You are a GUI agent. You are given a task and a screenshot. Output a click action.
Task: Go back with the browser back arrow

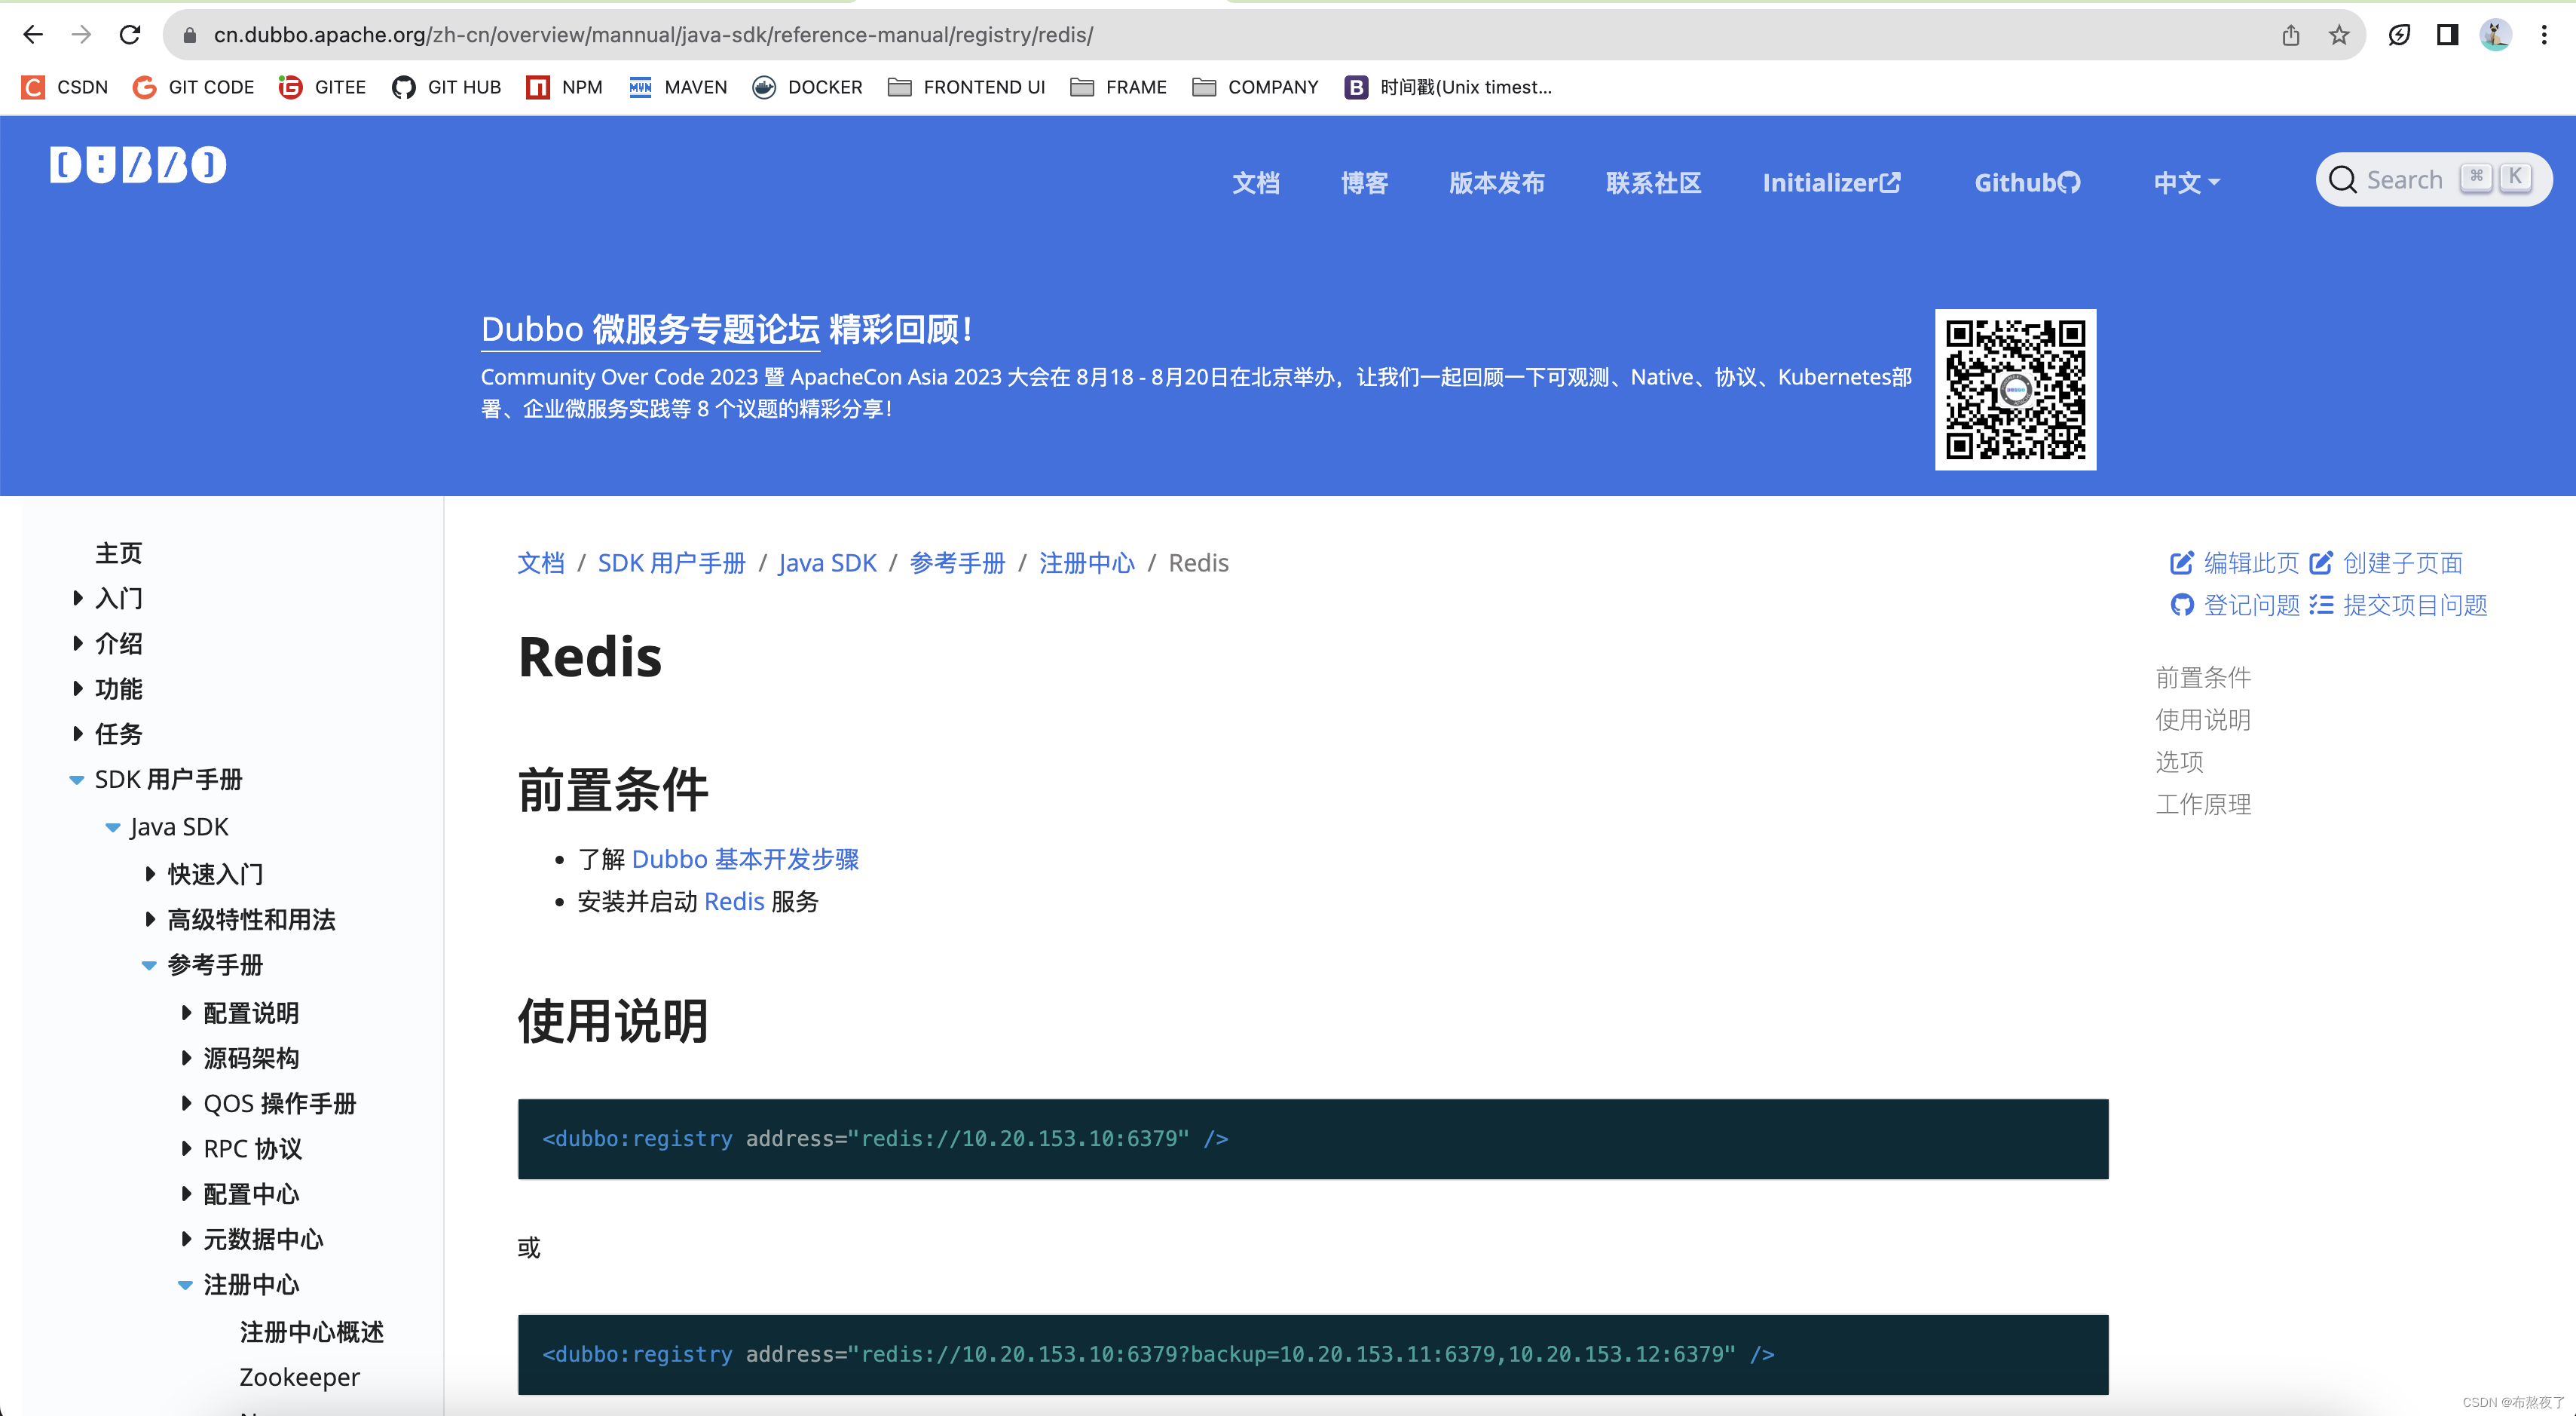(x=33, y=35)
